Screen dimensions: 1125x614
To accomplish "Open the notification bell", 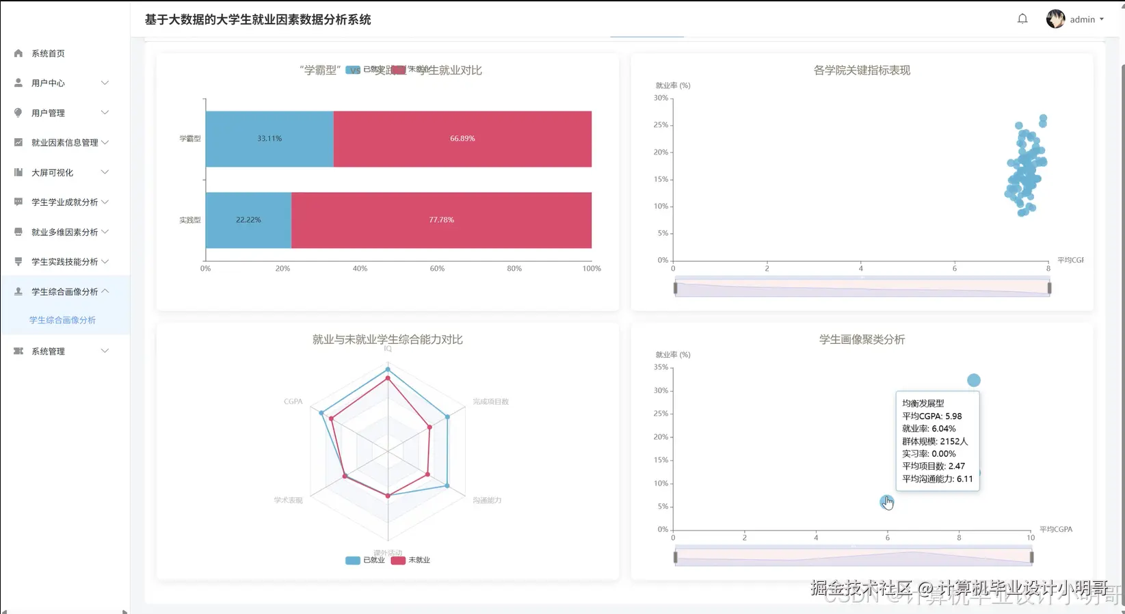I will click(1022, 19).
